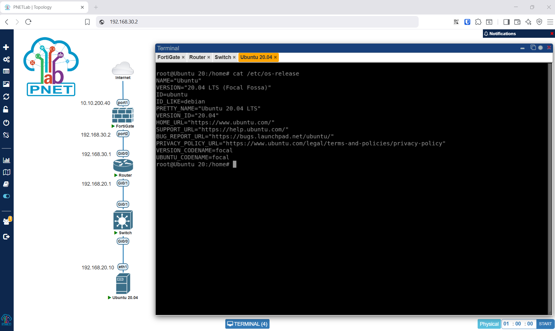This screenshot has width=555, height=331.
Task: Select the FortiGate firewall node
Action: (x=123, y=115)
